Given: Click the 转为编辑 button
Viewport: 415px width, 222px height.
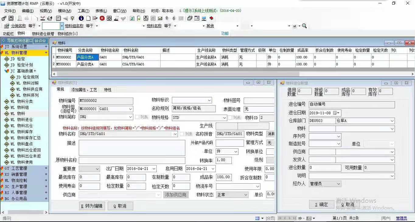Looking at the screenshot, I should (x=92, y=206).
